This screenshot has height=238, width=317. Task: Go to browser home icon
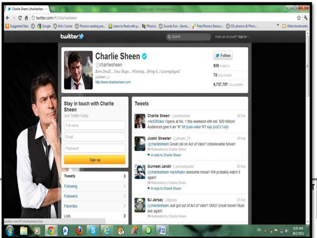[x=26, y=18]
